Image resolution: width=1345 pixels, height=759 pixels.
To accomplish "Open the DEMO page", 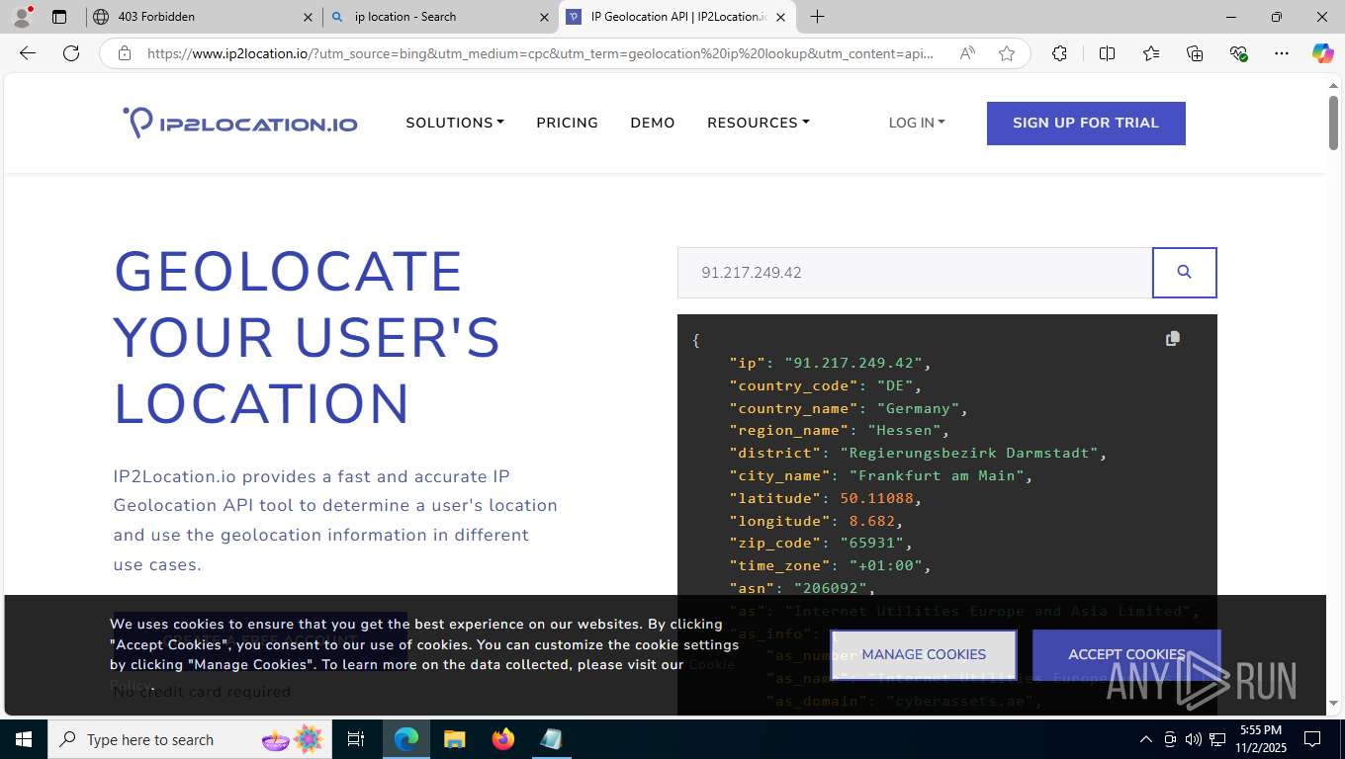I will coord(653,123).
